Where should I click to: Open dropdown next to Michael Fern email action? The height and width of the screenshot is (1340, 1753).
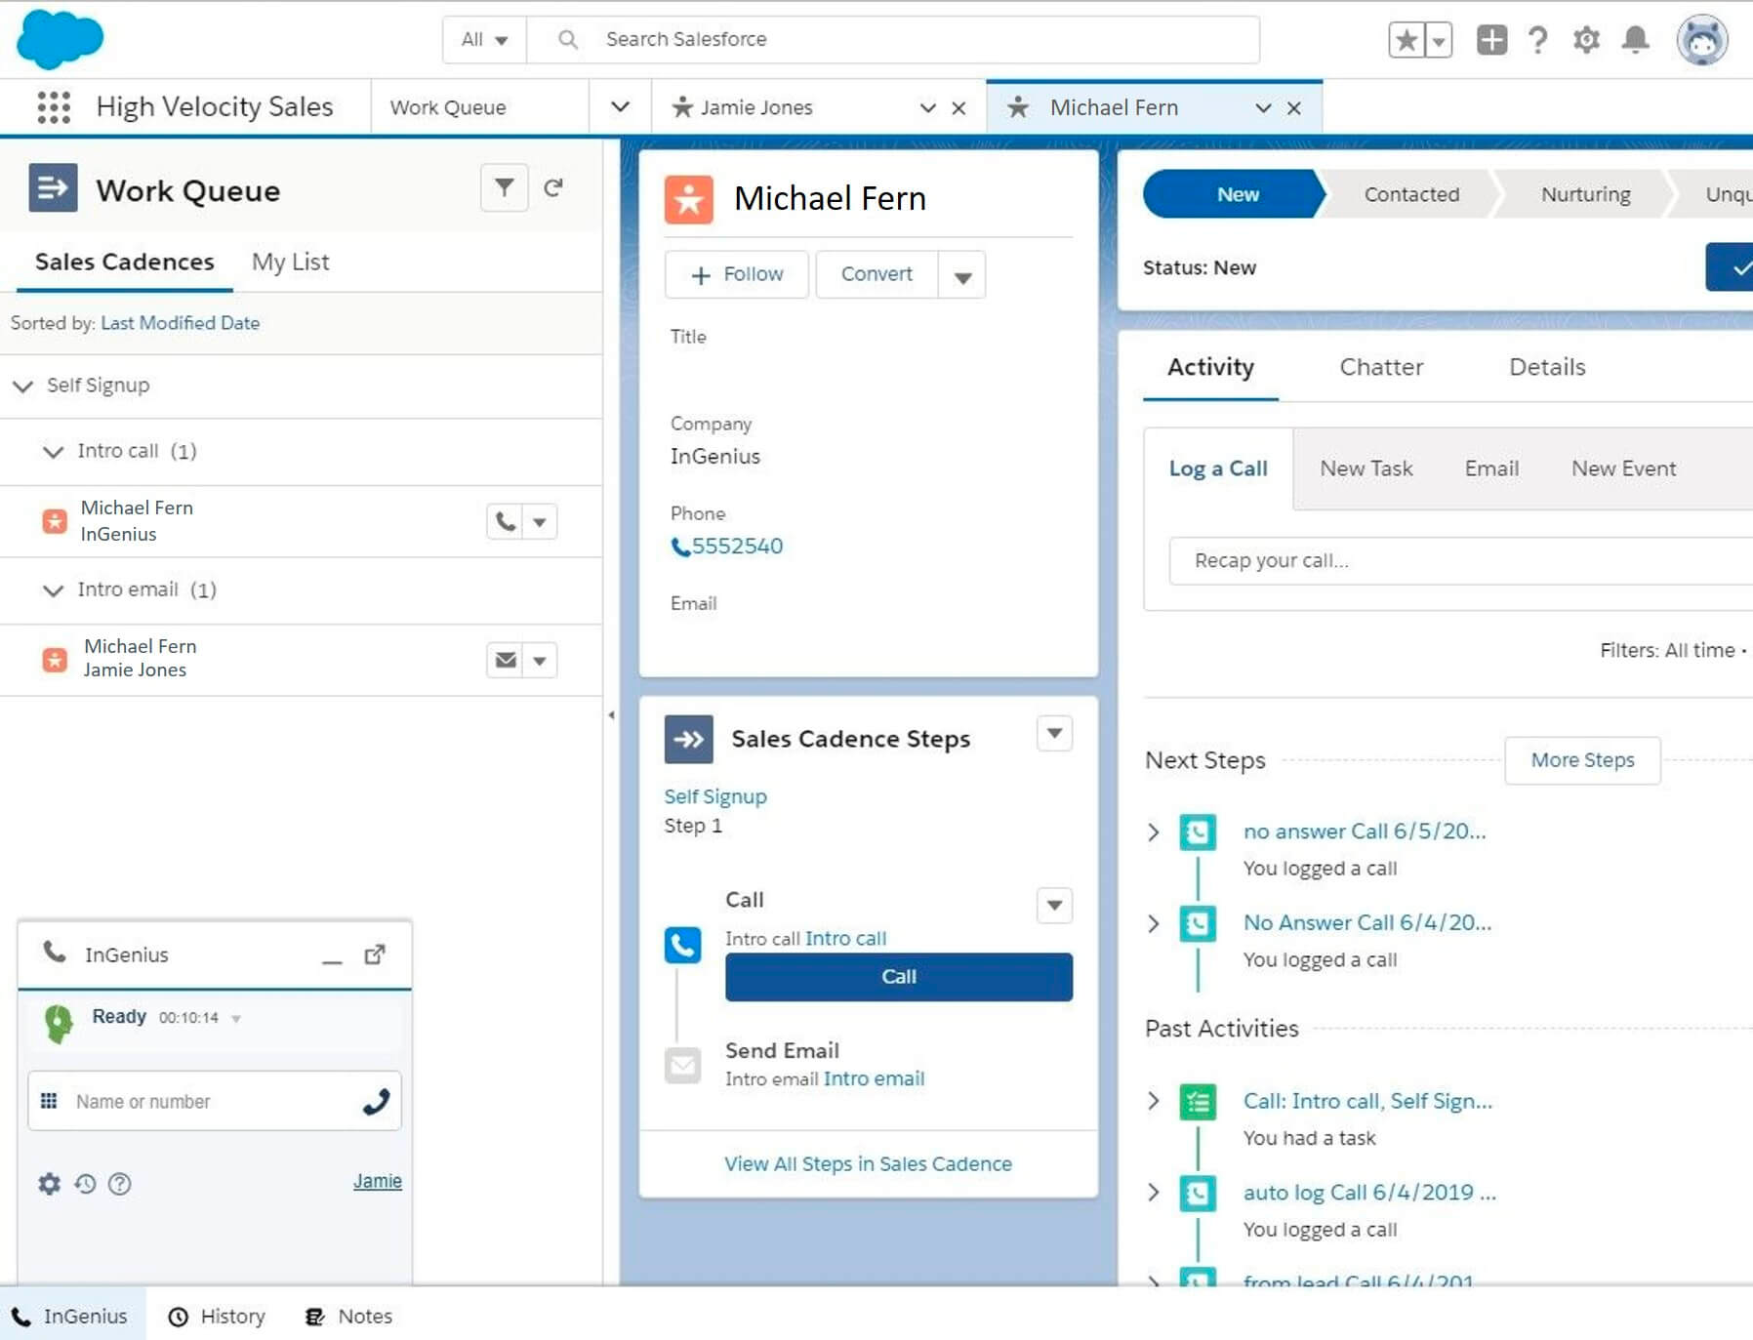[x=540, y=660]
